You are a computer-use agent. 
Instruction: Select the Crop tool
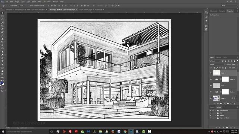point(2,26)
